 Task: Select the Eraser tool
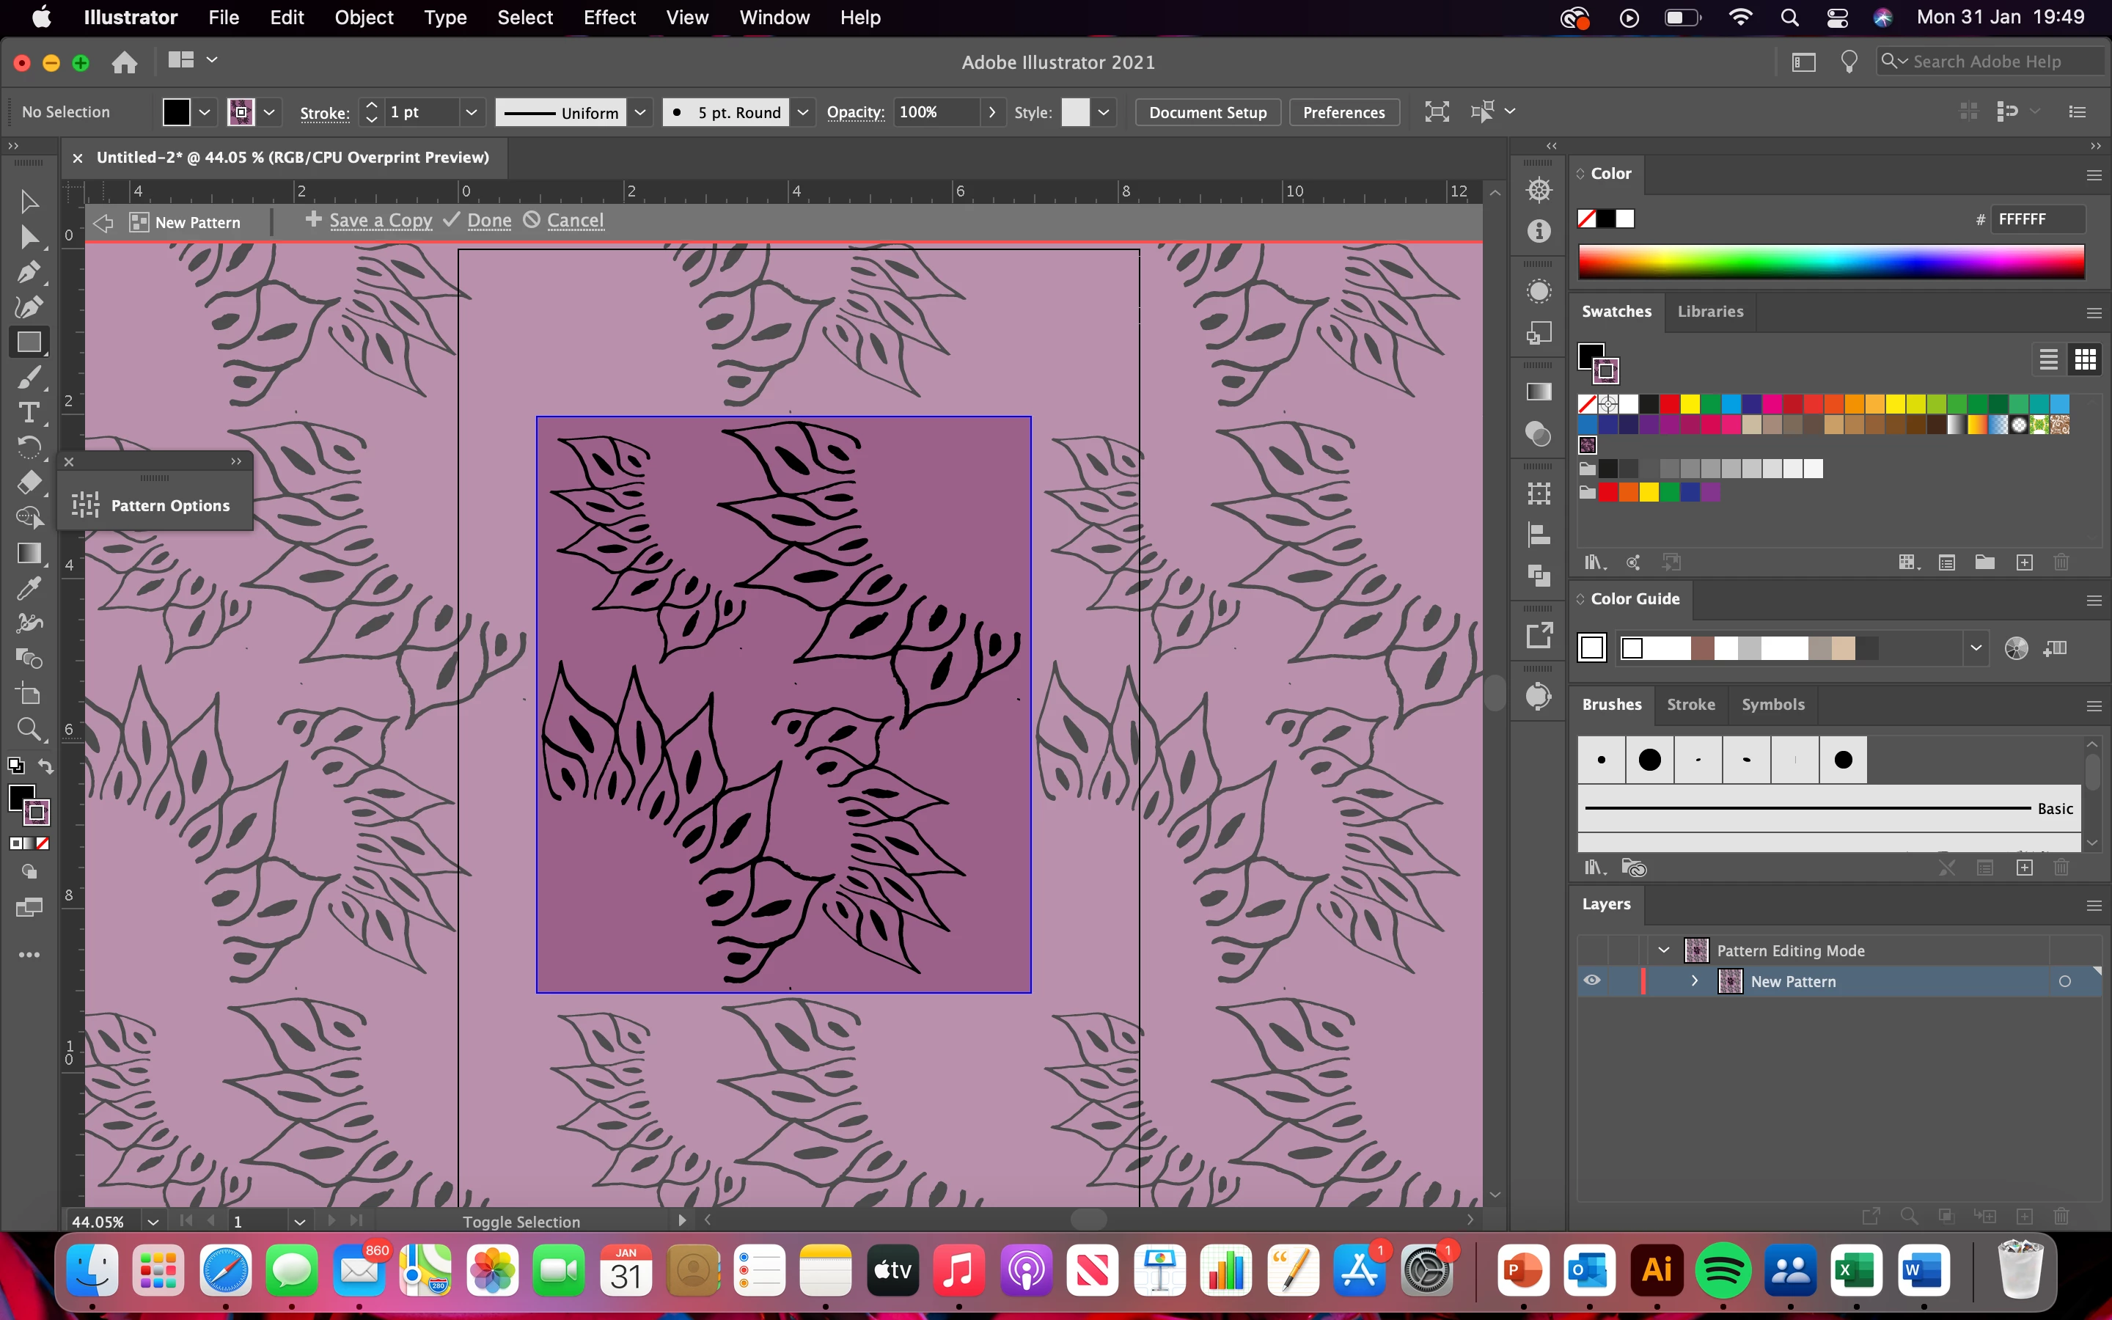[29, 482]
